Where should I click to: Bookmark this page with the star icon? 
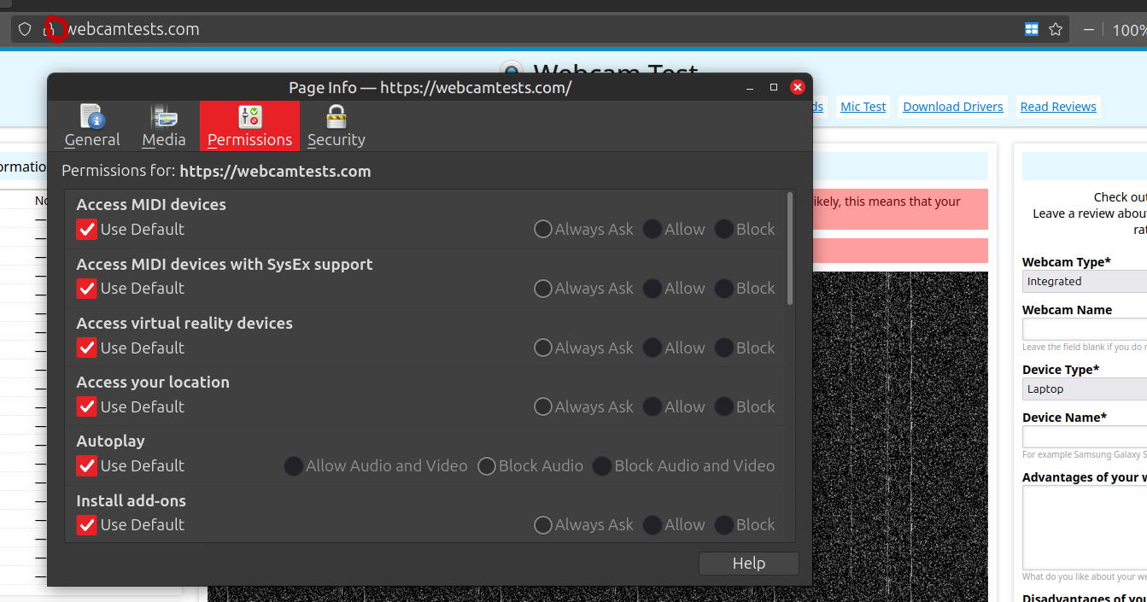[x=1056, y=29]
